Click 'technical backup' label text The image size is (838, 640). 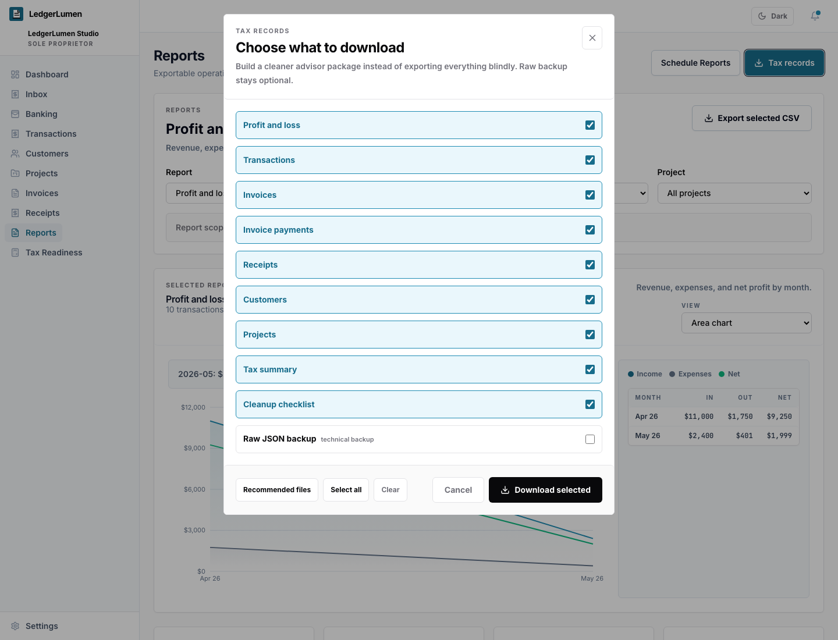coord(347,439)
